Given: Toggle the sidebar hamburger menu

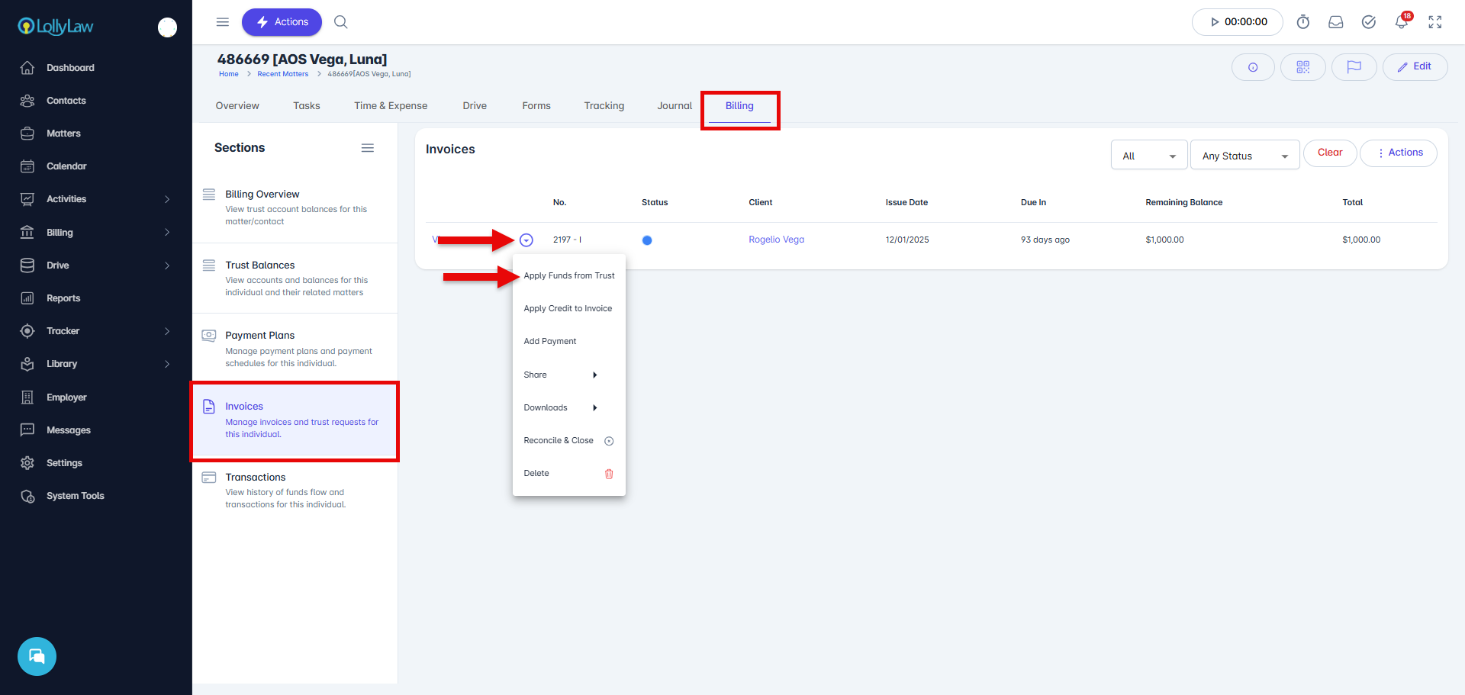Looking at the screenshot, I should pyautogui.click(x=223, y=22).
